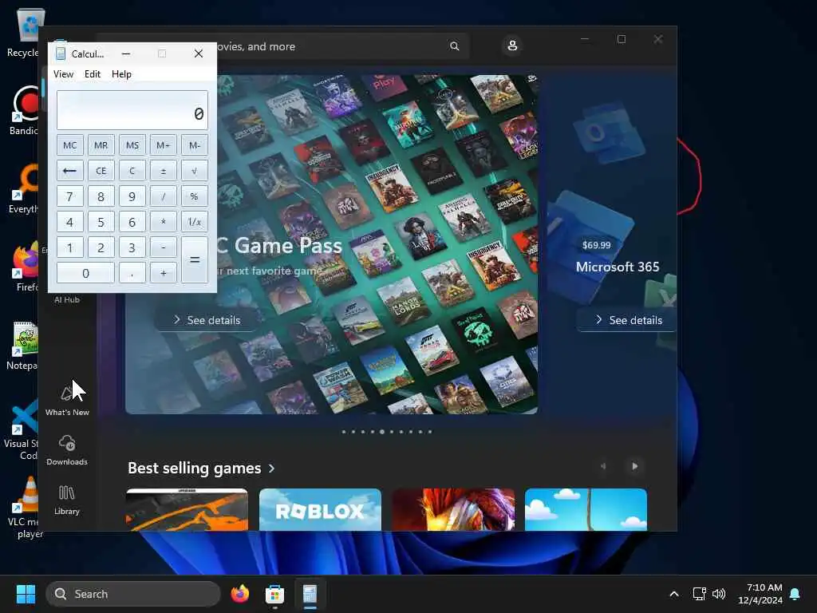817x613 pixels.
Task: Open the Roblox game thumbnail
Action: click(x=320, y=509)
